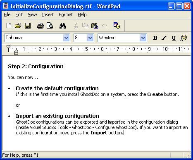Screen dimensions: 193x160
Task: Click the Cut scissors icon
Action: pyautogui.click(x=76, y=26)
